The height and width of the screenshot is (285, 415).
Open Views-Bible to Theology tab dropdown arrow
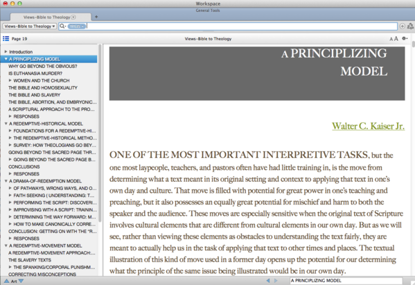point(73,17)
